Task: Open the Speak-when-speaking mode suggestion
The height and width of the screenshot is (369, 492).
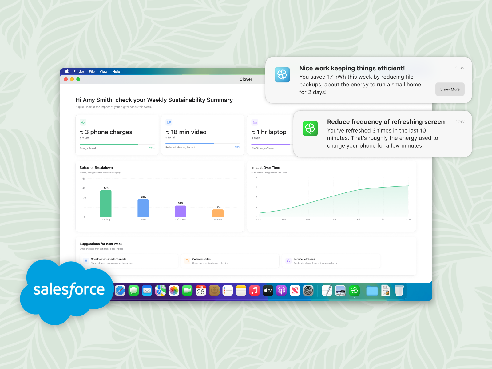Action: 129,261
